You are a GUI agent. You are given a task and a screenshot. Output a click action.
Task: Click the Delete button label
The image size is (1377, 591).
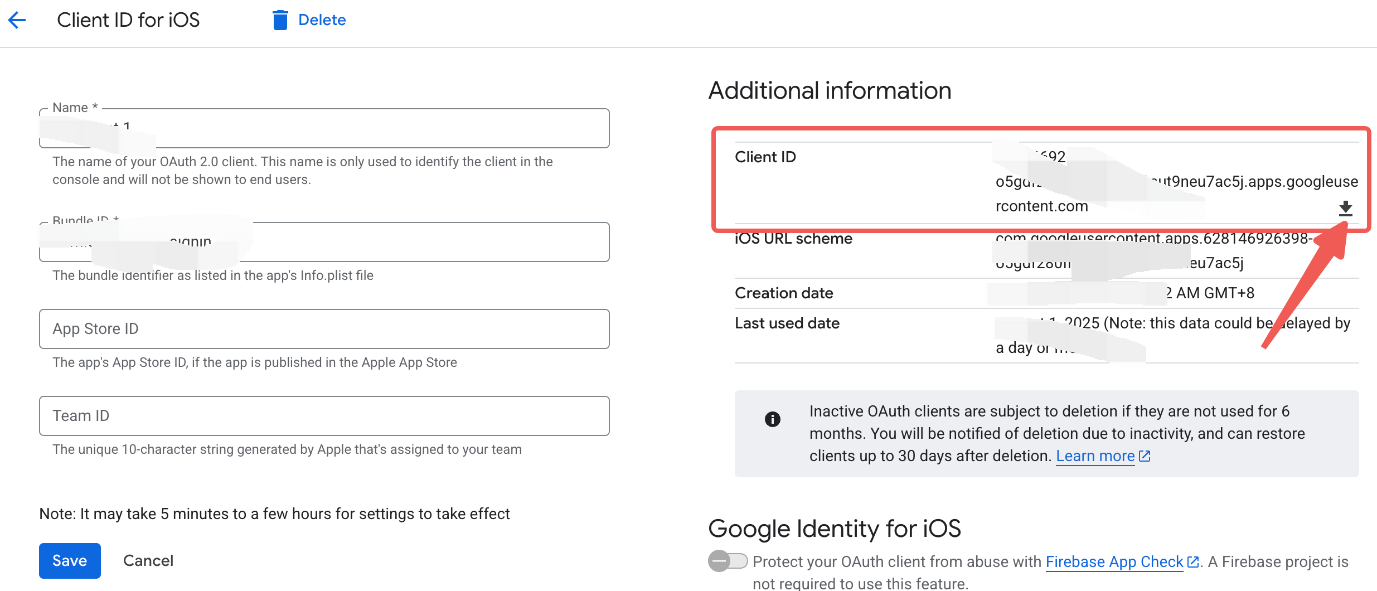point(322,20)
